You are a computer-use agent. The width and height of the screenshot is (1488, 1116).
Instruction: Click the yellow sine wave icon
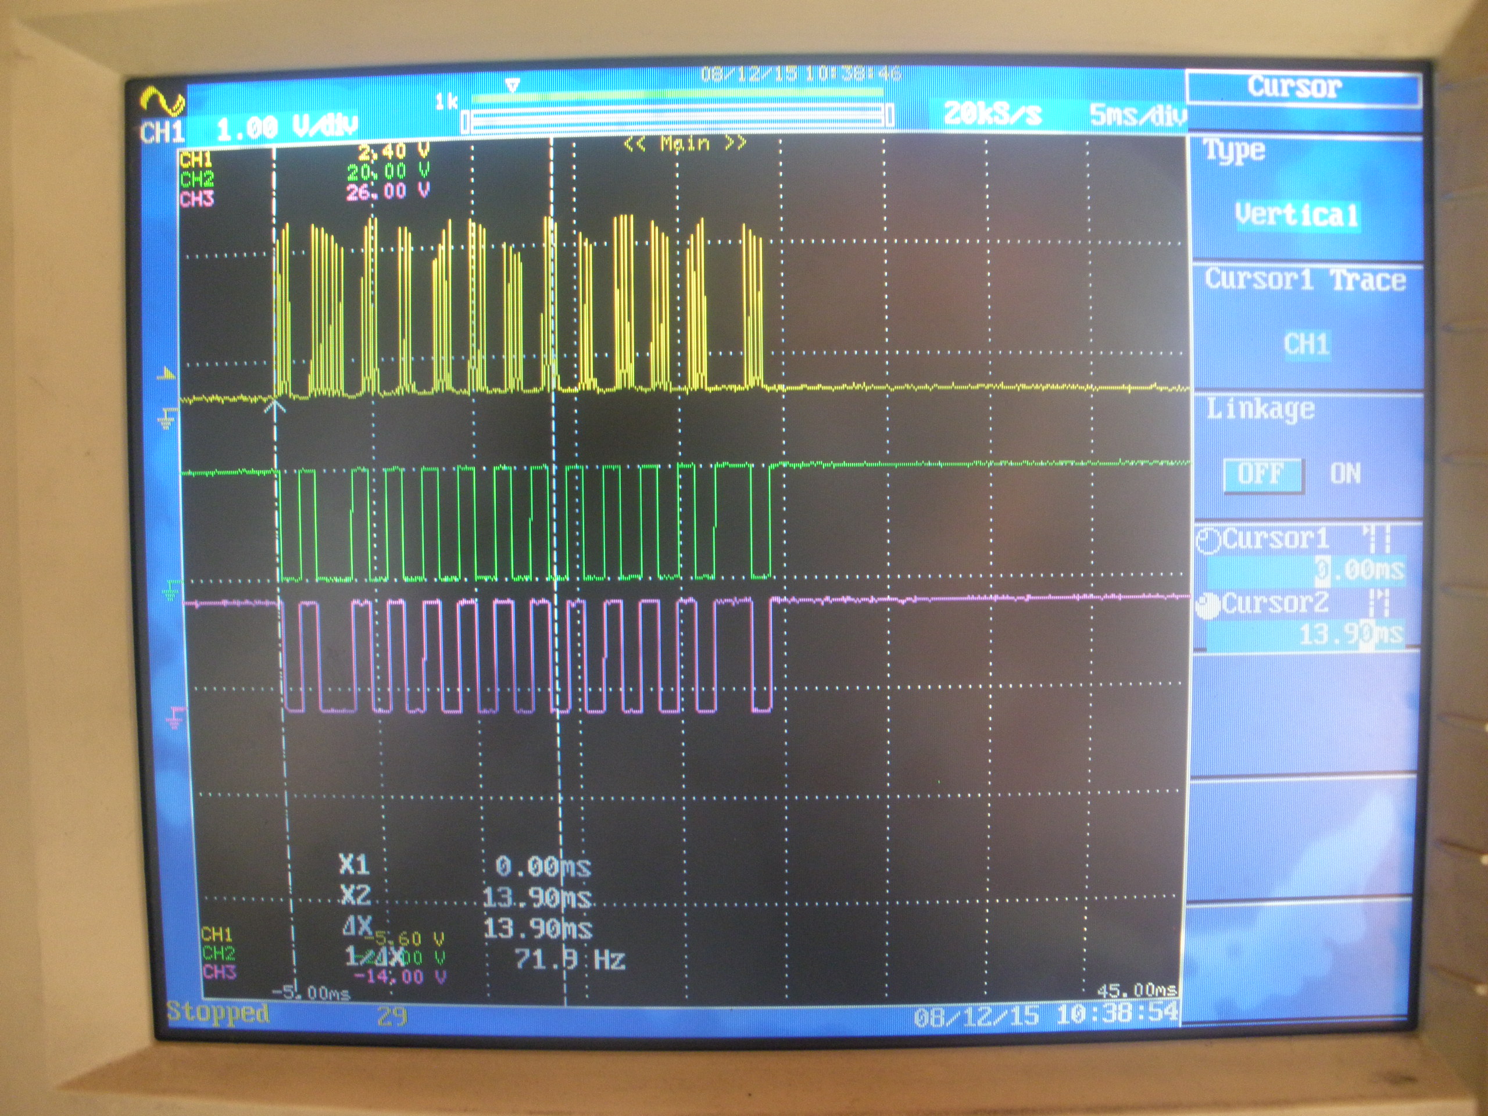[x=162, y=101]
